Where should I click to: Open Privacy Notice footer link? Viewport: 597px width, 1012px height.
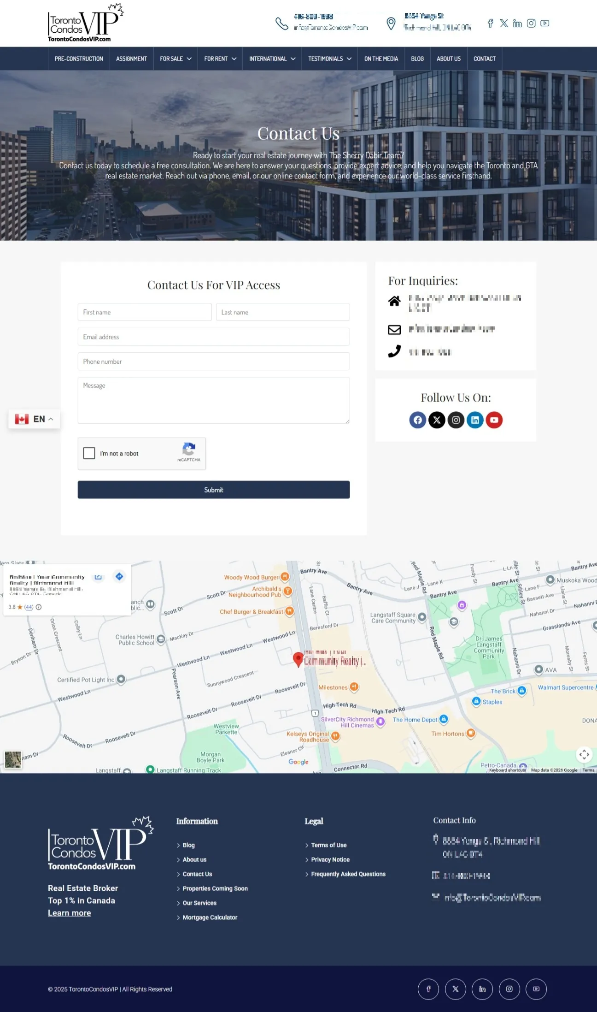(x=330, y=859)
